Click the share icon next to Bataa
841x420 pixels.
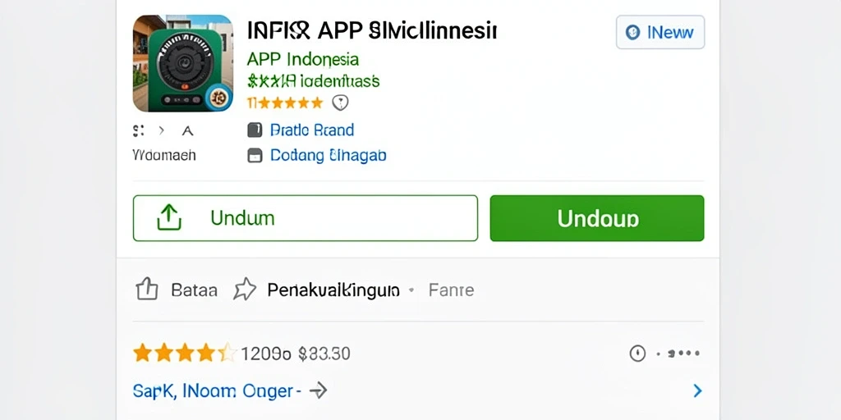147,290
